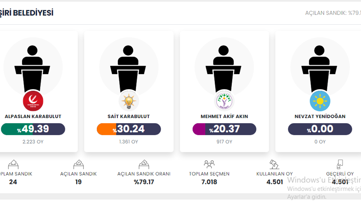Click the Açılan Sandık percentage header text

tap(333, 13)
